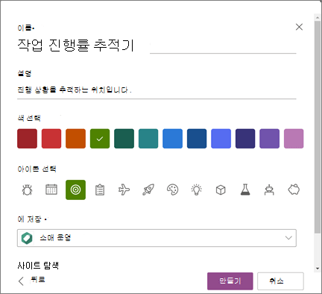The height and width of the screenshot is (294, 322).
Task: Click the 사이트 탐색 heading
Action: [x=38, y=266]
